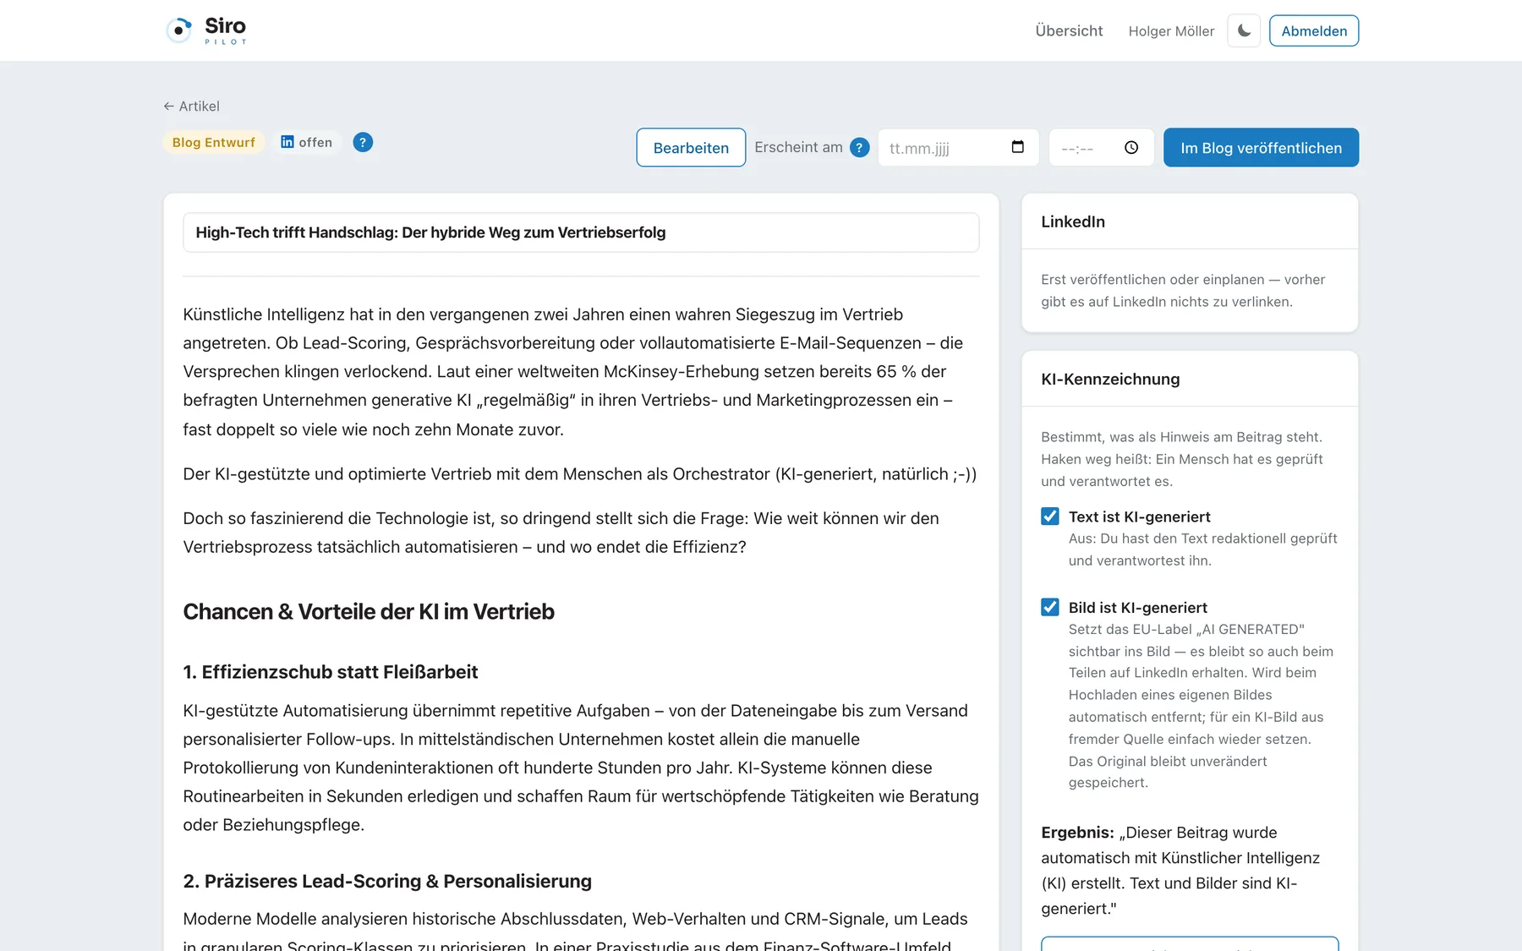Click the KI-Kennzeichnung panel heading
The width and height of the screenshot is (1522, 951).
point(1110,379)
